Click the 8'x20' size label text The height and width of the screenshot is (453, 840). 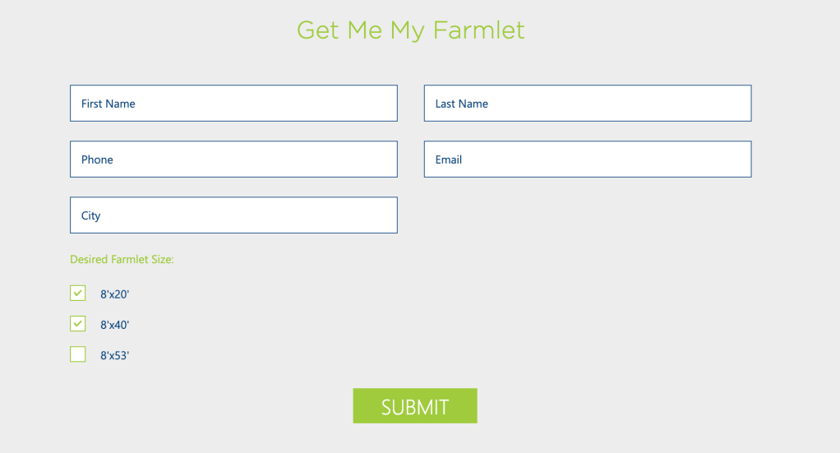click(115, 294)
